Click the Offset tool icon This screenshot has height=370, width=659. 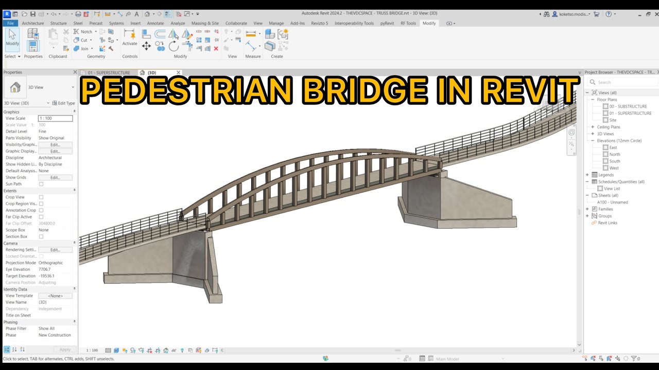(x=160, y=34)
